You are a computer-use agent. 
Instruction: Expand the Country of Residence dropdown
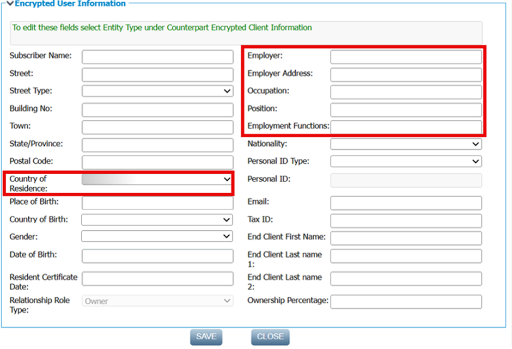[x=157, y=179]
